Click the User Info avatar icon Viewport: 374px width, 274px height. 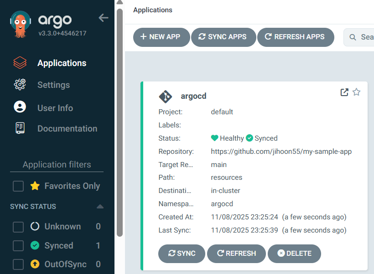click(20, 107)
